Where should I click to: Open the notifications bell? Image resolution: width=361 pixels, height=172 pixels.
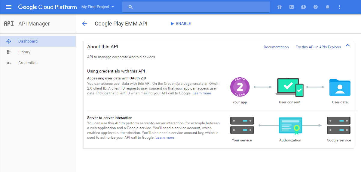tap(328, 7)
